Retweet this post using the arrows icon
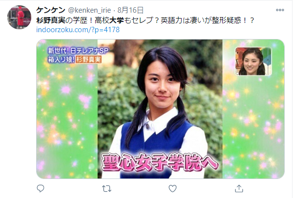Viewport: 293px width, 198px height. [106, 189]
